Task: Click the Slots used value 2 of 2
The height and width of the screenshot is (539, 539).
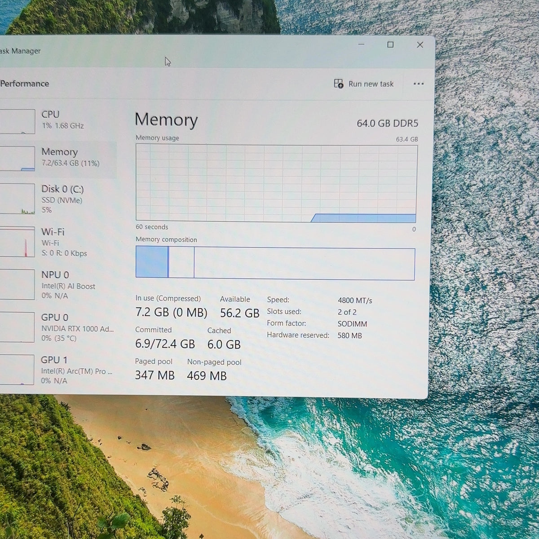Action: tap(347, 312)
